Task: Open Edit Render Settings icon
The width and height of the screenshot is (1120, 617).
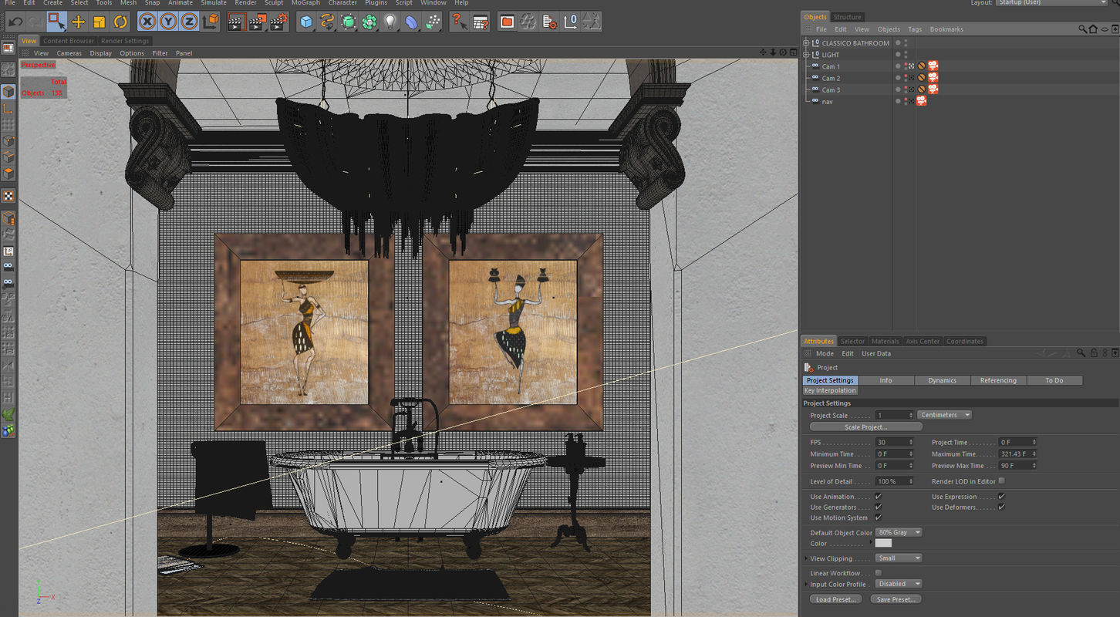Action: coord(279,22)
